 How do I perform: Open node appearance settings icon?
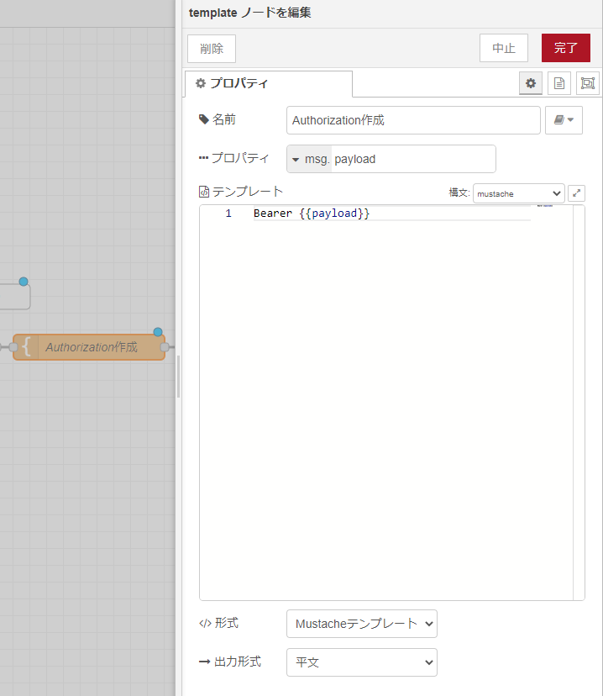[588, 83]
